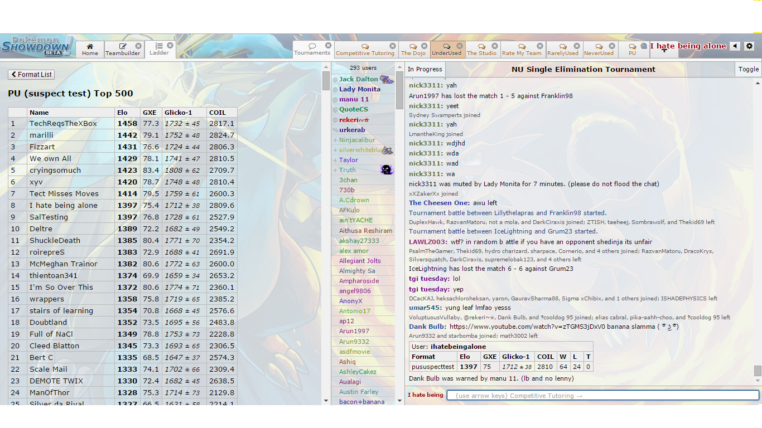Click the Pokémon Showdown BETA logo
762x428 pixels.
click(35, 46)
